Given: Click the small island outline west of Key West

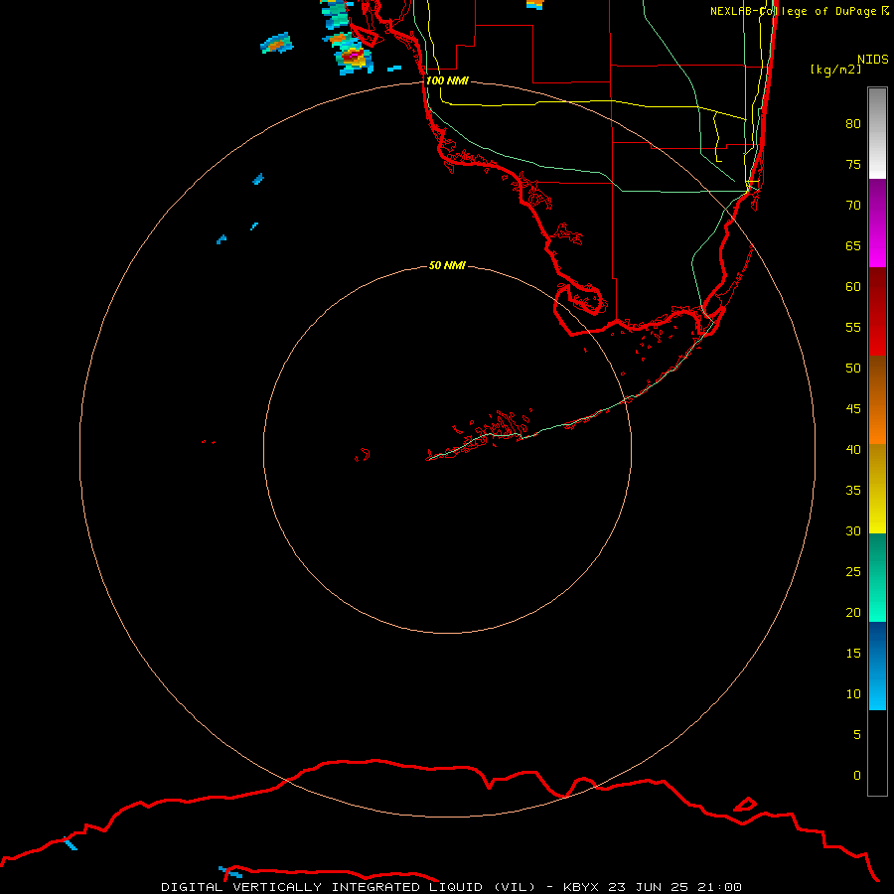Looking at the screenshot, I should point(363,455).
